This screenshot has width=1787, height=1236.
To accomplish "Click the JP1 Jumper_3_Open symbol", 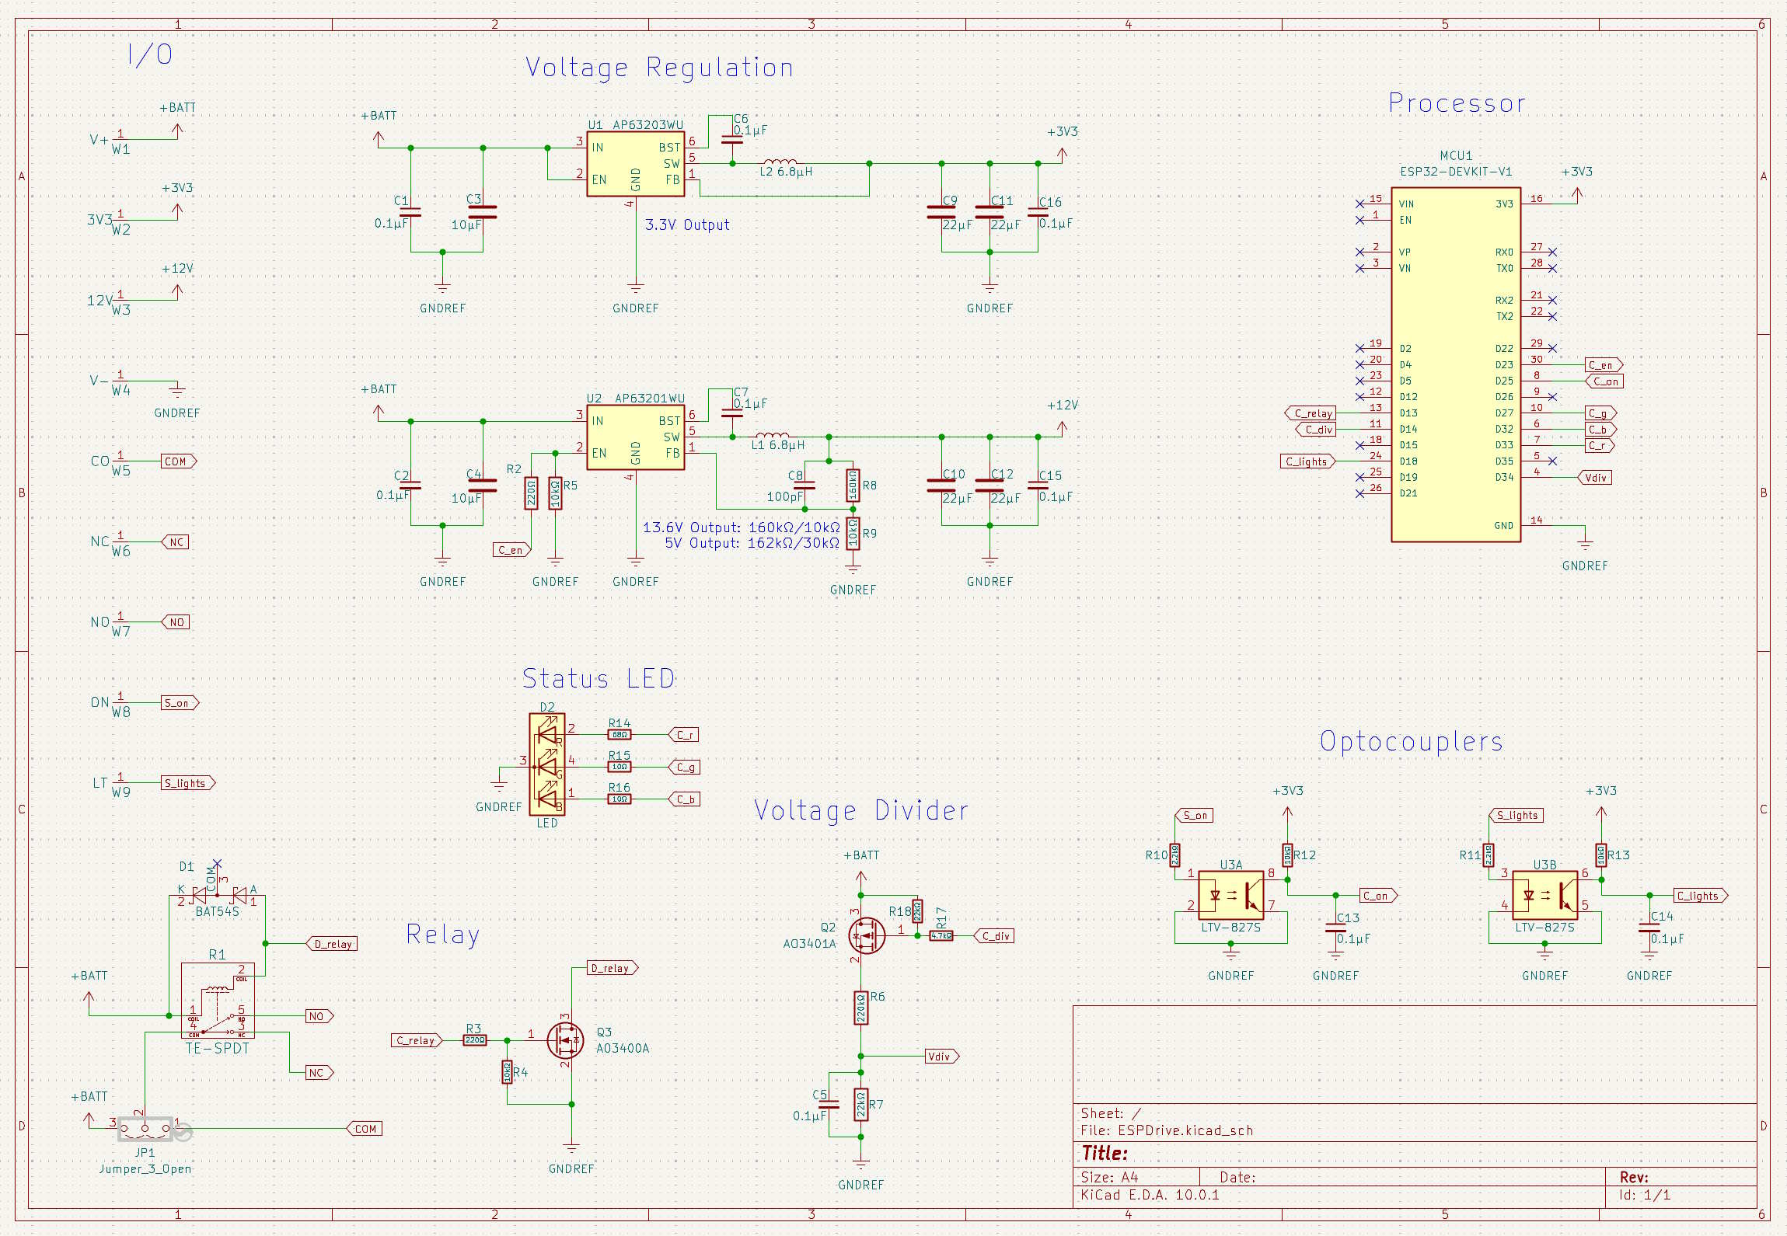I will click(x=145, y=1129).
